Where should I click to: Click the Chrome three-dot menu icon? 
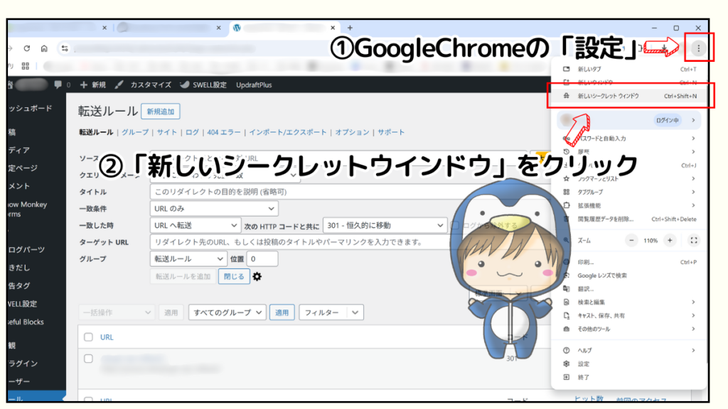click(x=698, y=48)
